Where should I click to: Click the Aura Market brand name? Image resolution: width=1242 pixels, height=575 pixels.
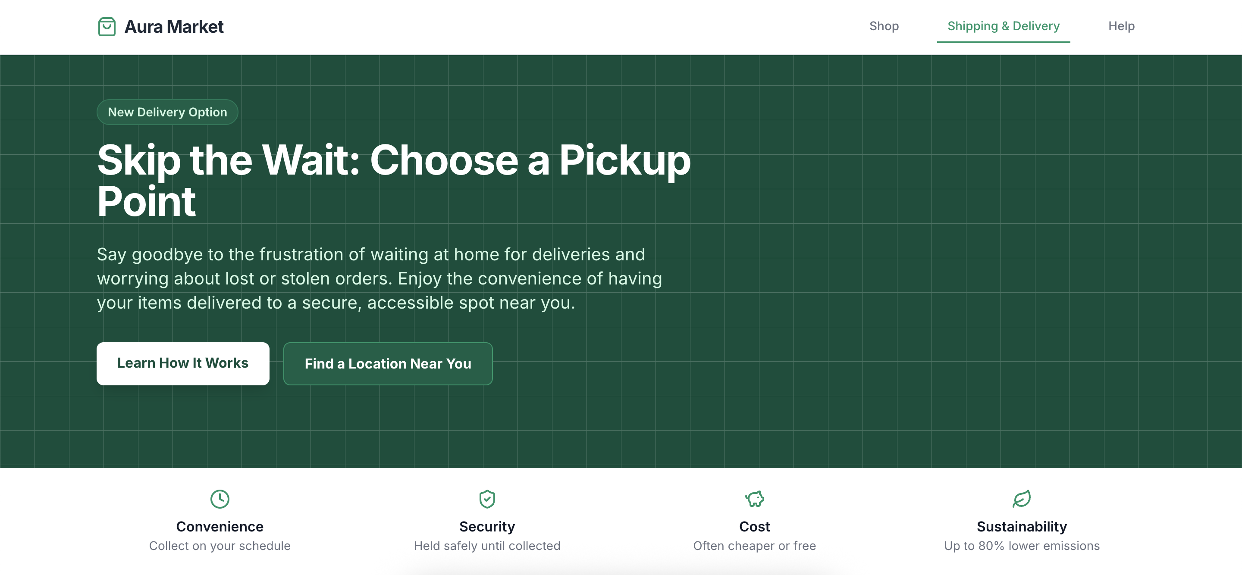pos(173,27)
